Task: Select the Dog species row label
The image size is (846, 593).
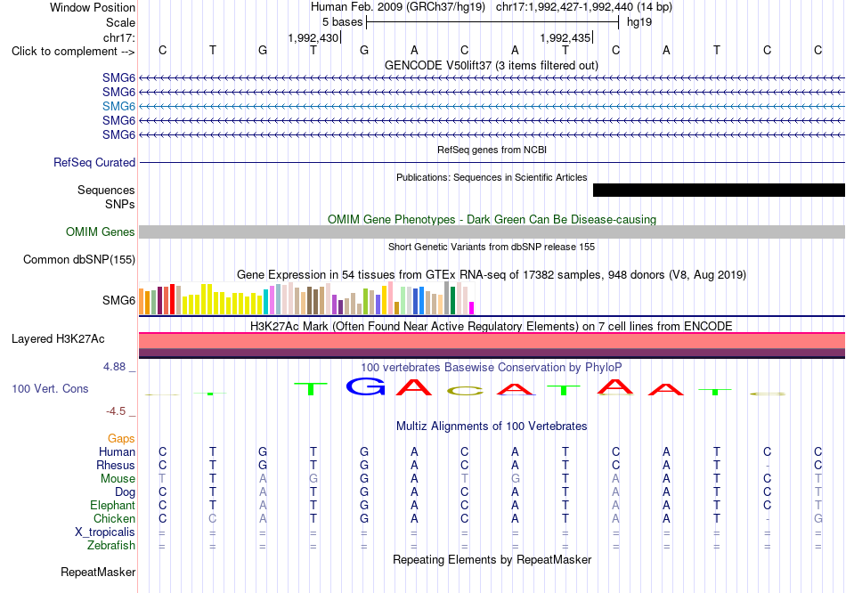Action: click(126, 492)
